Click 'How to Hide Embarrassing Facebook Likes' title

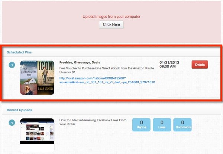coord(93,122)
